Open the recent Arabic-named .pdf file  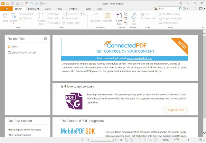(x=22, y=52)
